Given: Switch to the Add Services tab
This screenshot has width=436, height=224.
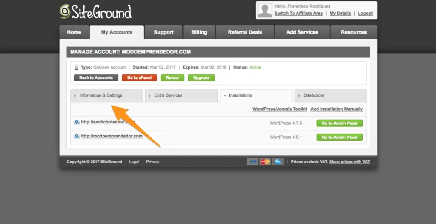Looking at the screenshot, I should (x=302, y=32).
